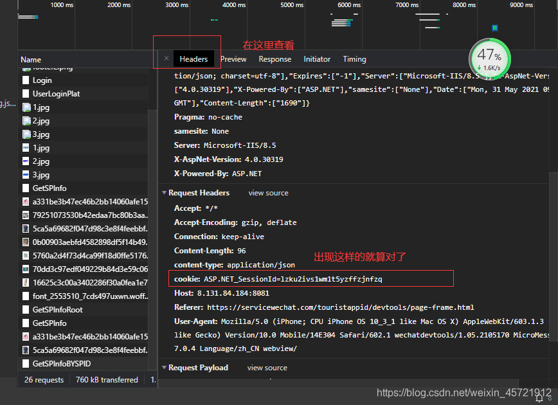Select the Login request entry
The width and height of the screenshot is (558, 405).
pos(85,80)
